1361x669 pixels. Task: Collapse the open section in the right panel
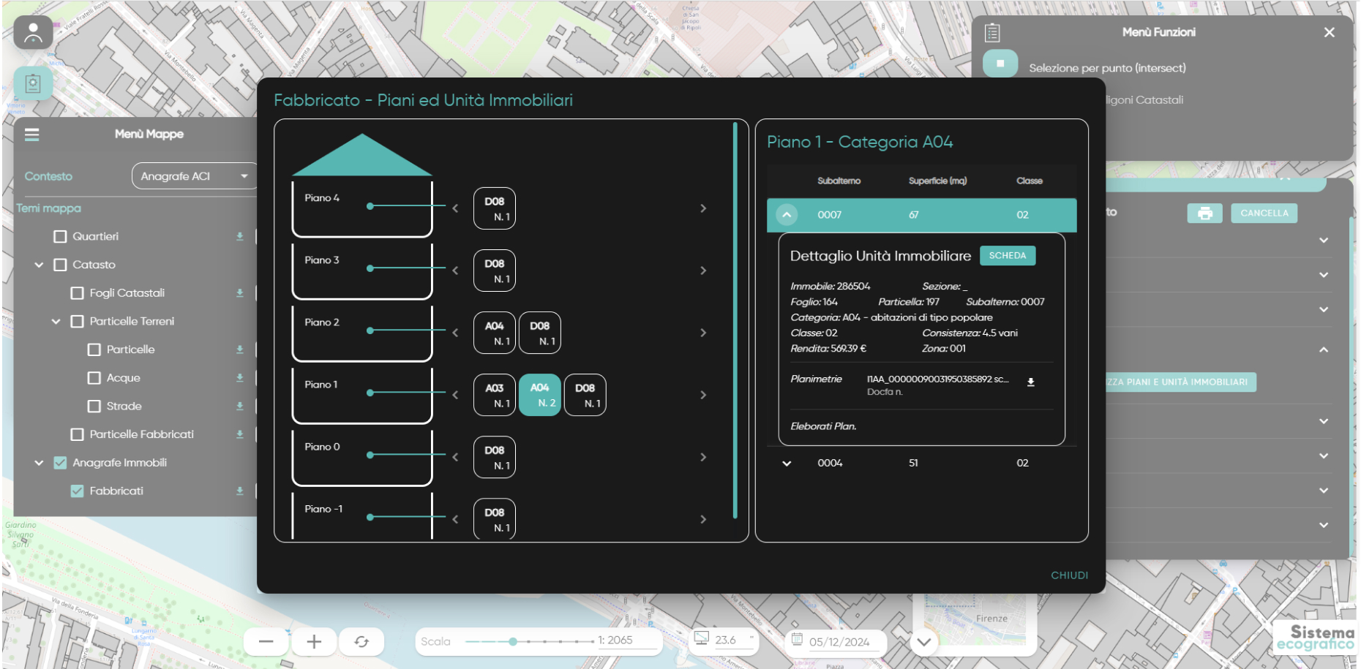point(1324,350)
